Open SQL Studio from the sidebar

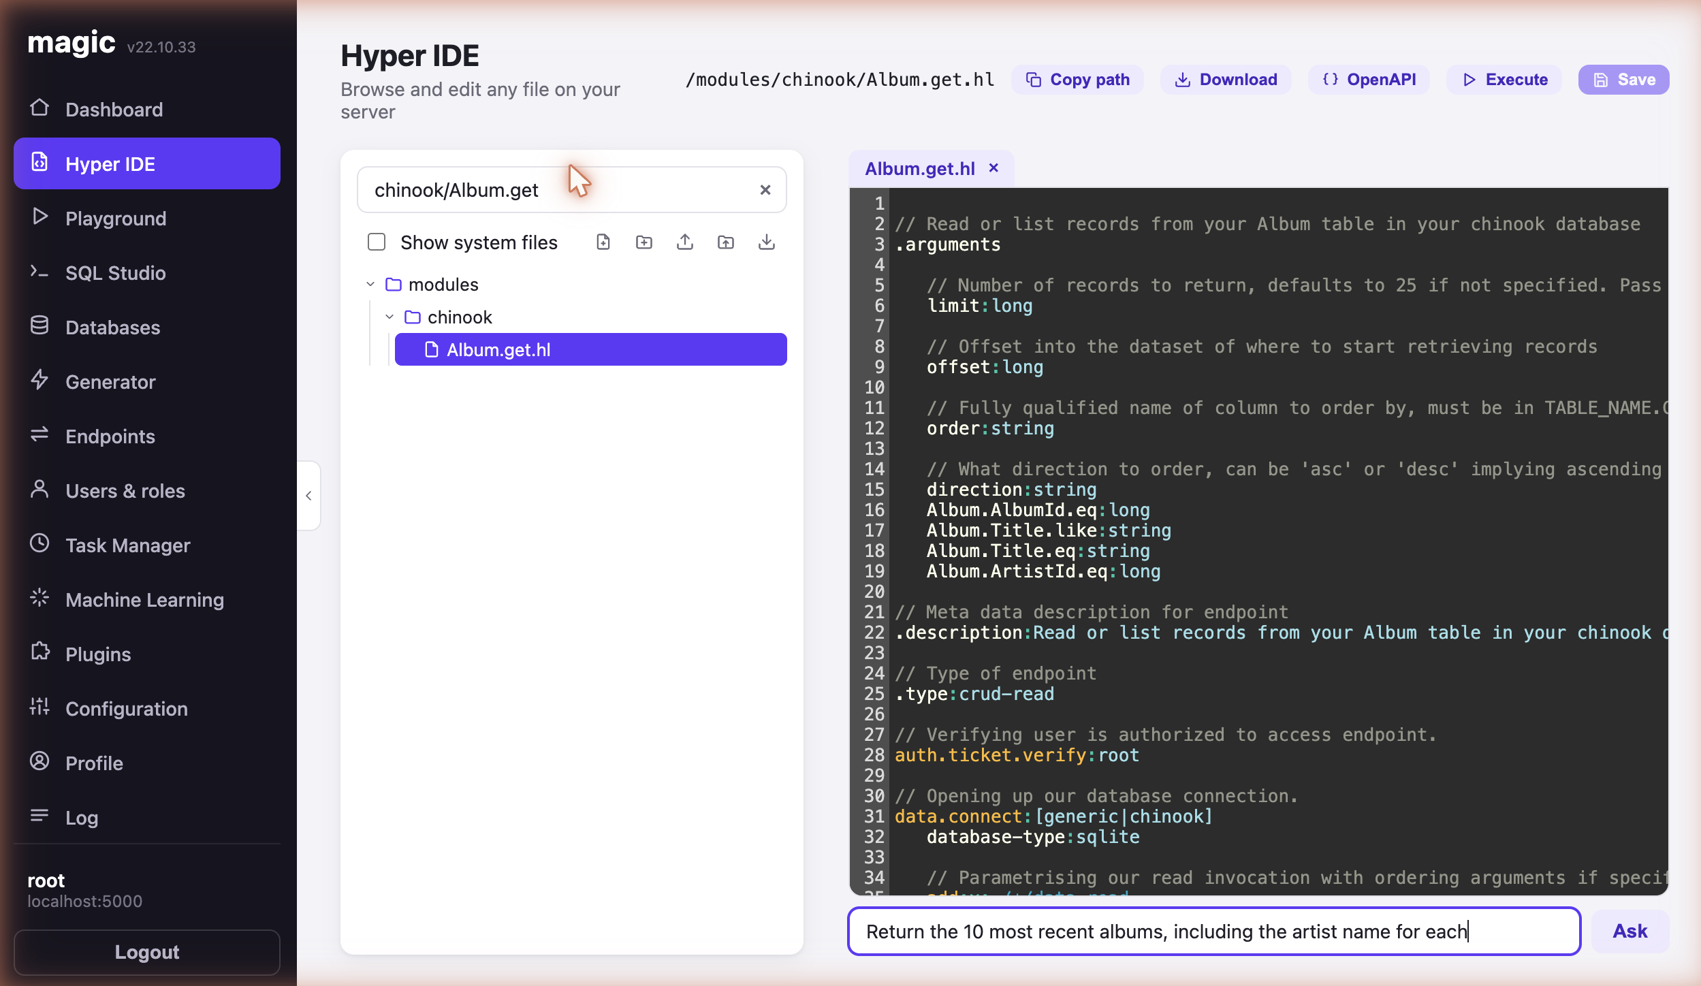[x=147, y=272]
